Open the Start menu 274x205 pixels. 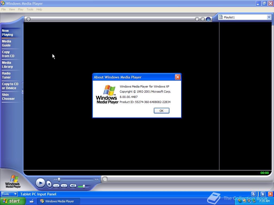[x=13, y=201]
